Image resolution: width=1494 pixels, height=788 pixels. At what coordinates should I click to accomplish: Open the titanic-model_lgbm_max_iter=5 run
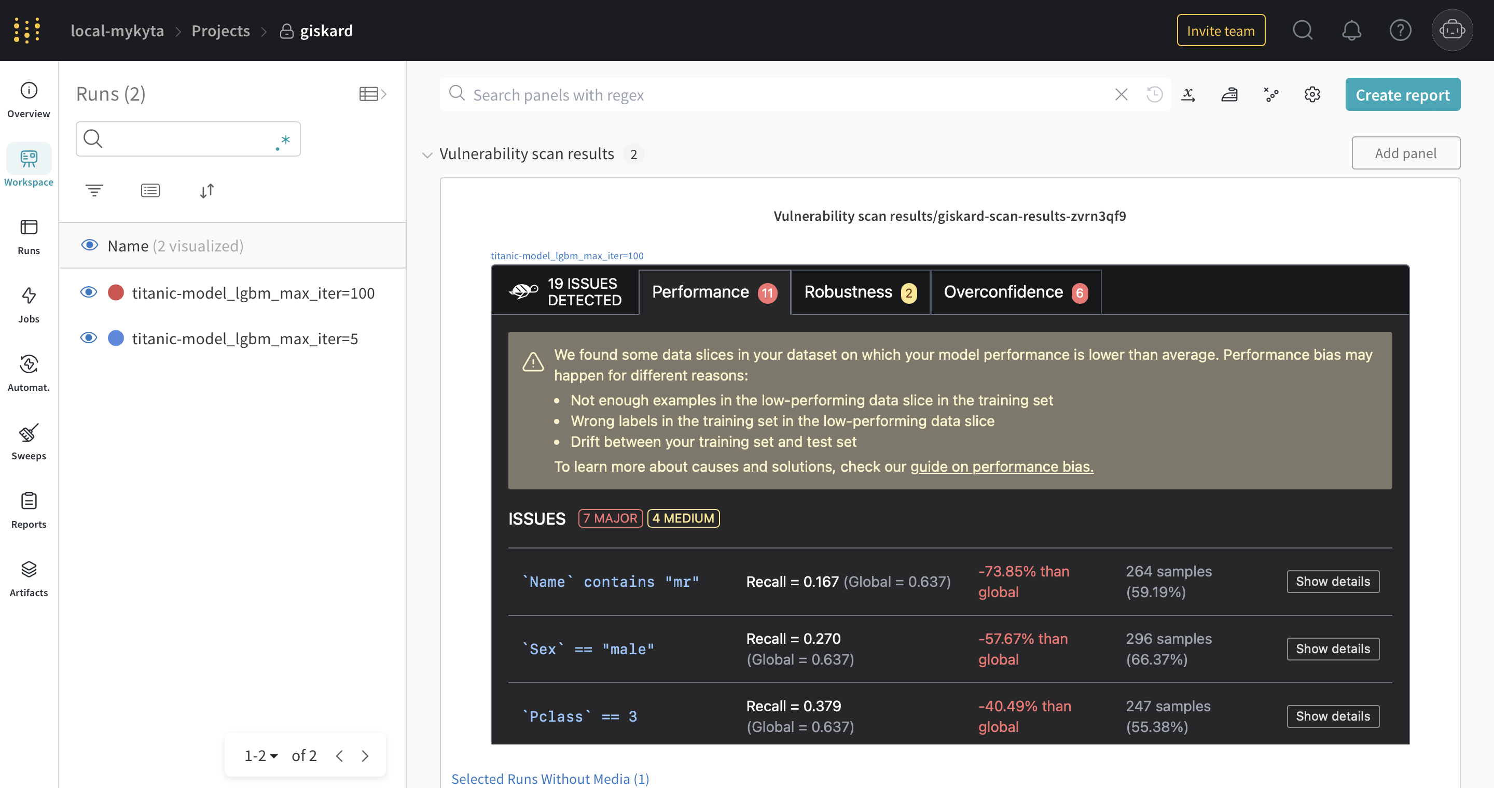[245, 339]
